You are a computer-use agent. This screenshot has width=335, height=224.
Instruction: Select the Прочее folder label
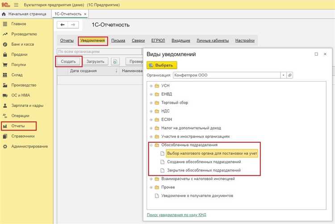[168, 187]
